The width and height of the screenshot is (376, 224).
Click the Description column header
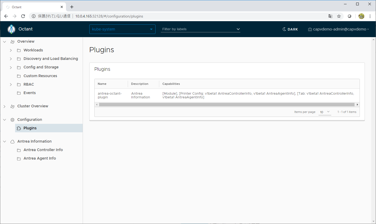click(x=140, y=84)
